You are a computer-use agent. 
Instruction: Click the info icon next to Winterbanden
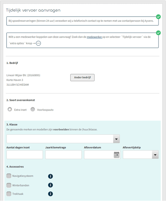(50, 185)
